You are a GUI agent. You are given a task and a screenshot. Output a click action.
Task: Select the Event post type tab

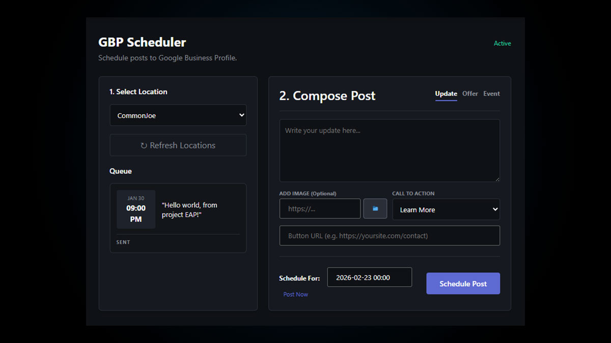tap(491, 93)
